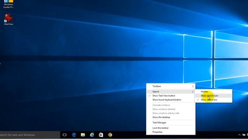Select Show search icon option

(x=214, y=96)
